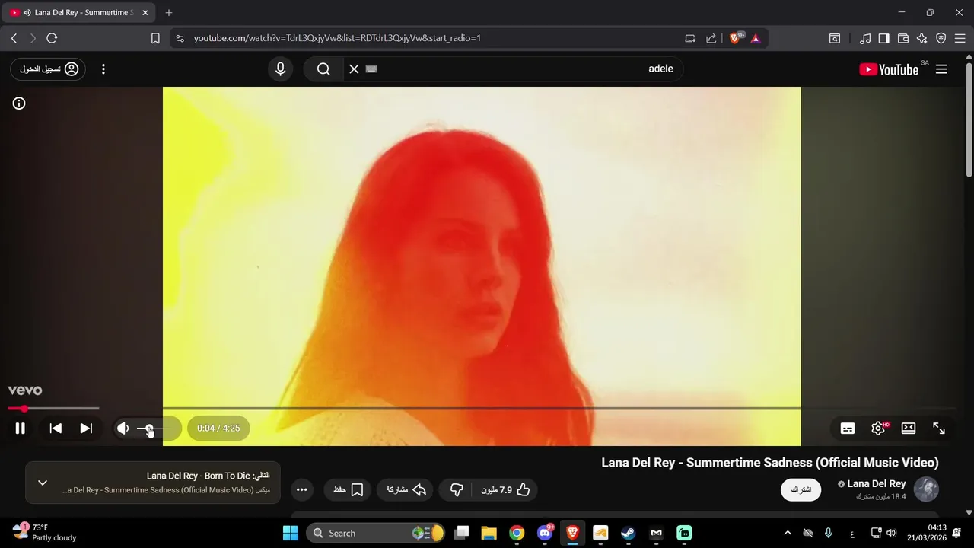
Task: Open site settings icon in address bar
Action: pos(180,38)
